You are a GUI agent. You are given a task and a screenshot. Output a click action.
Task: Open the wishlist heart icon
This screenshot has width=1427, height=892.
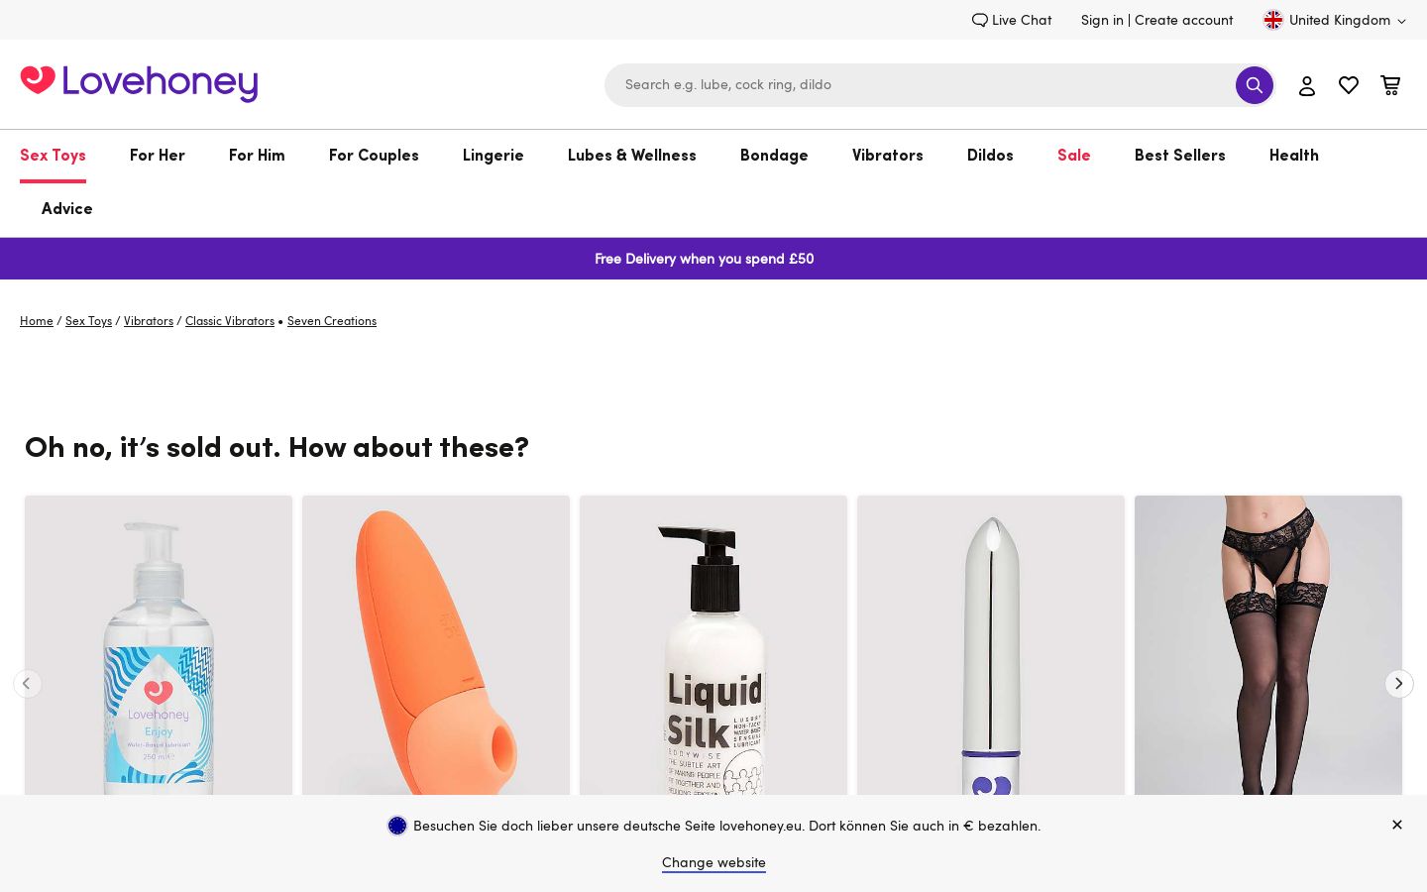pyautogui.click(x=1349, y=86)
